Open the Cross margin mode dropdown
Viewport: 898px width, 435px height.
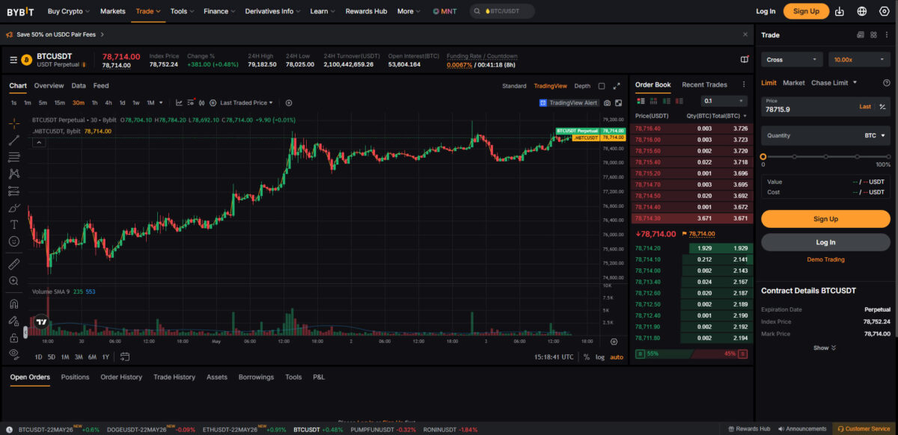(x=792, y=59)
